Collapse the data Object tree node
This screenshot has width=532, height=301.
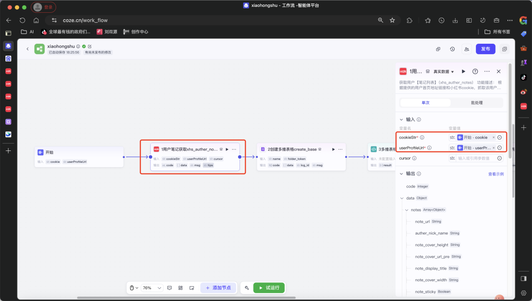point(402,198)
